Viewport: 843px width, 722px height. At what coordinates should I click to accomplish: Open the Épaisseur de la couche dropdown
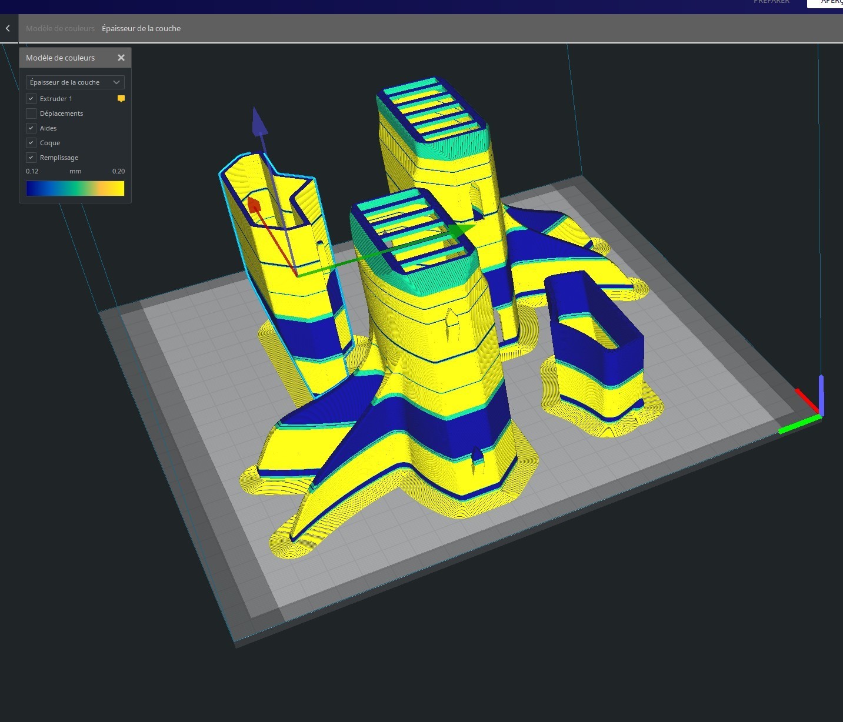75,82
